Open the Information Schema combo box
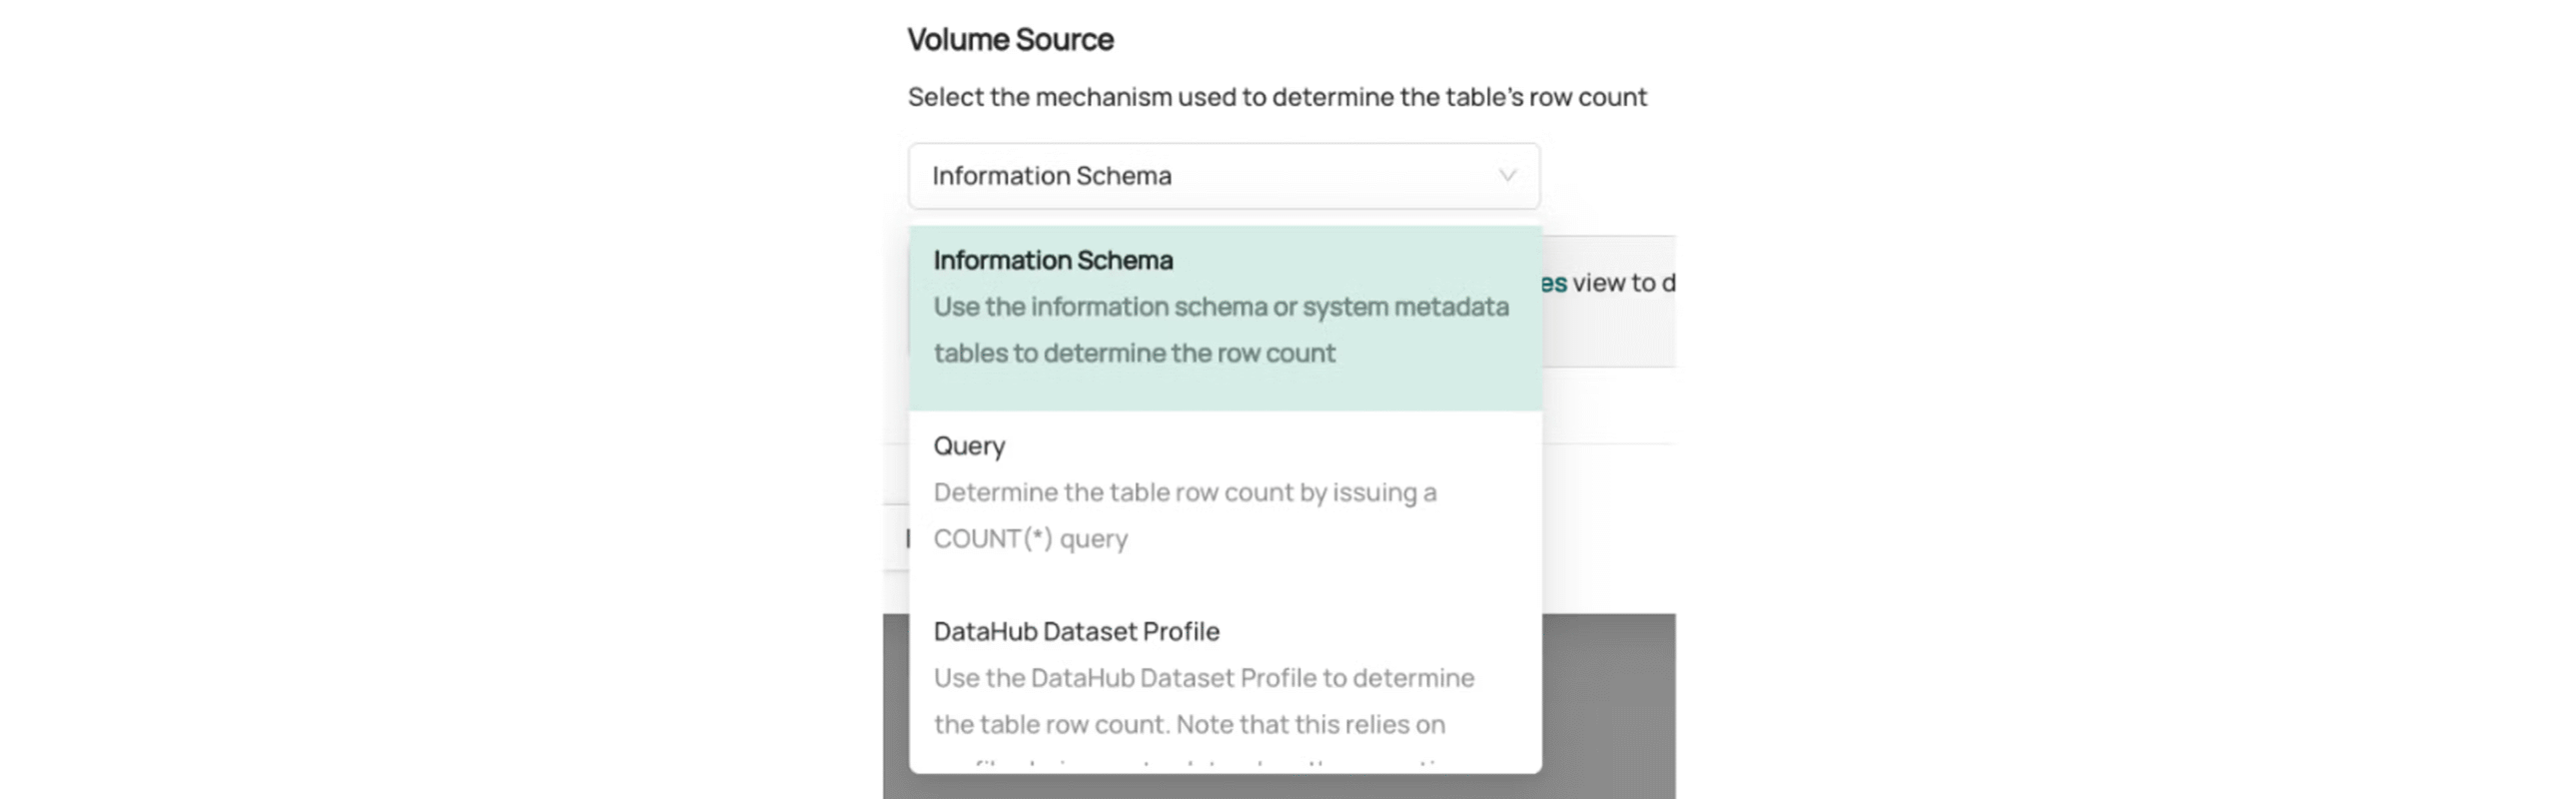2559x799 pixels. [x=1222, y=176]
